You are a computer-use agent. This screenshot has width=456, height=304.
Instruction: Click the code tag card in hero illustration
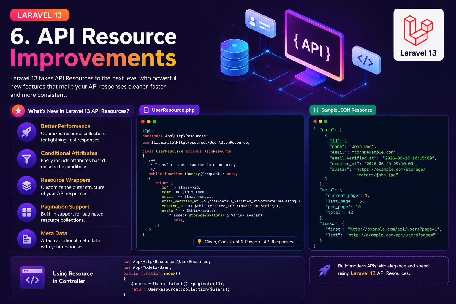(367, 60)
